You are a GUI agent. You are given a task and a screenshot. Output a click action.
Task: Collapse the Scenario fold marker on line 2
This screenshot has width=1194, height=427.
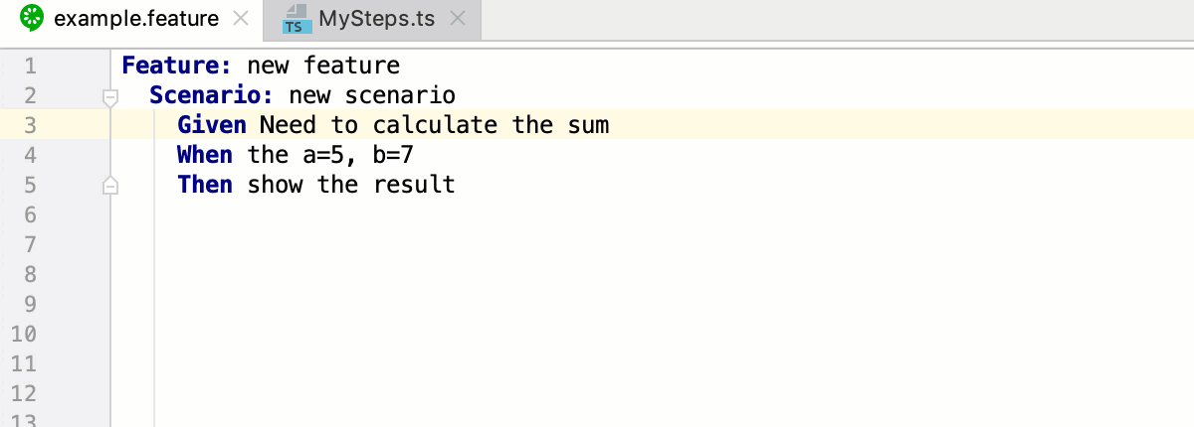(x=110, y=96)
